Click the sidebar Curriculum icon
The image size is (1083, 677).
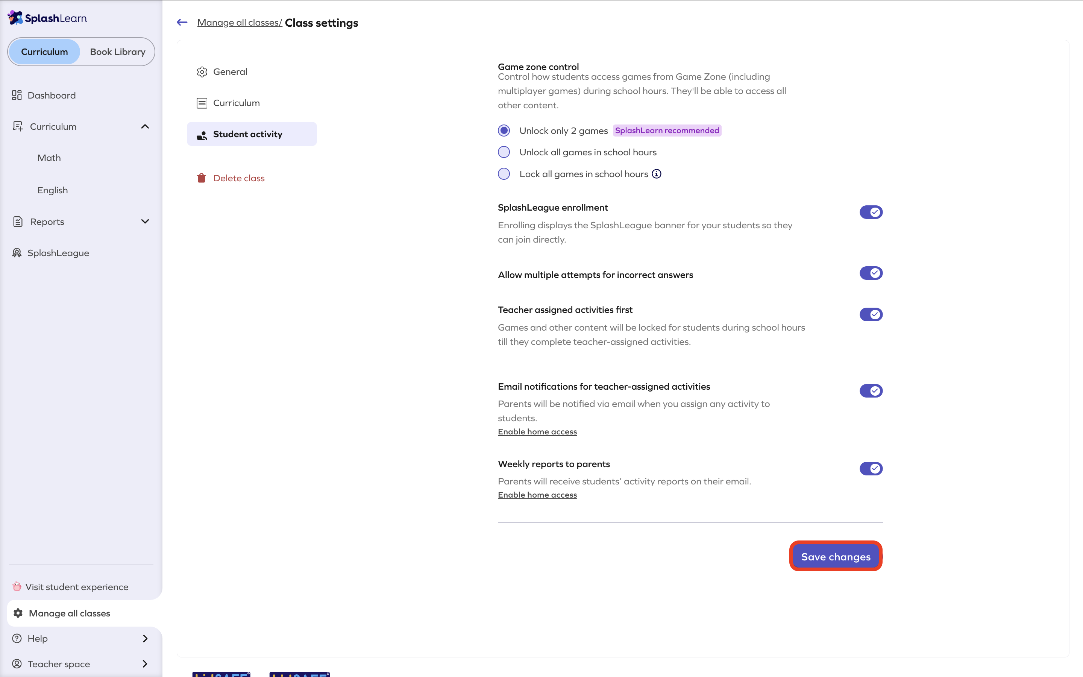tap(18, 127)
